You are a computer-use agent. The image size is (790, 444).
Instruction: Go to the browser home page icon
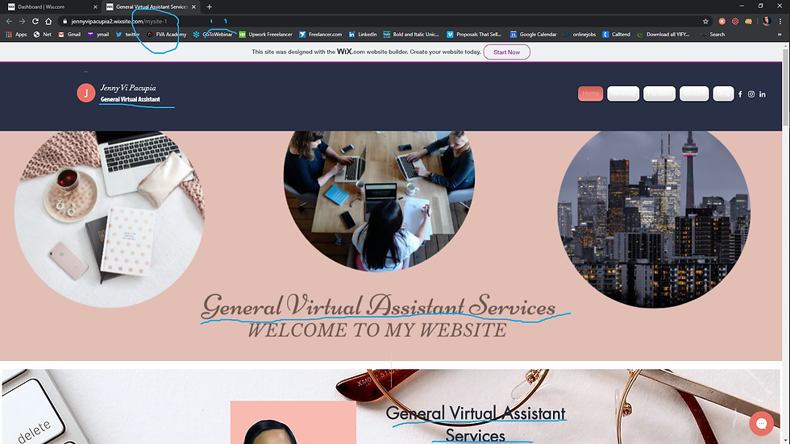[x=48, y=21]
